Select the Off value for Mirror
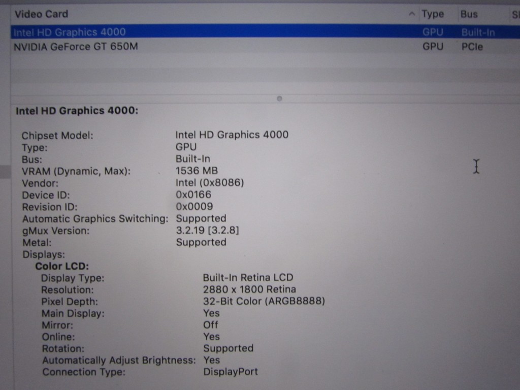Screen dimensions: 520x390 pos(211,325)
